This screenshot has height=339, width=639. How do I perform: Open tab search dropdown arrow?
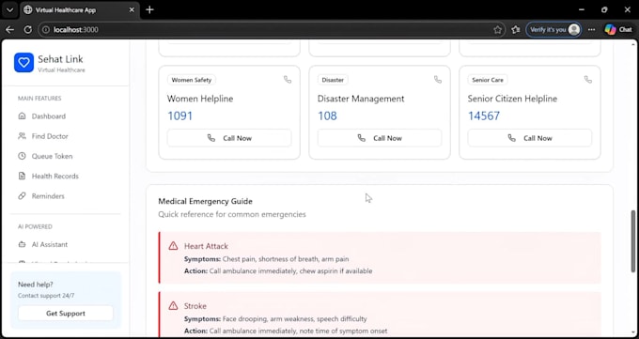9,9
